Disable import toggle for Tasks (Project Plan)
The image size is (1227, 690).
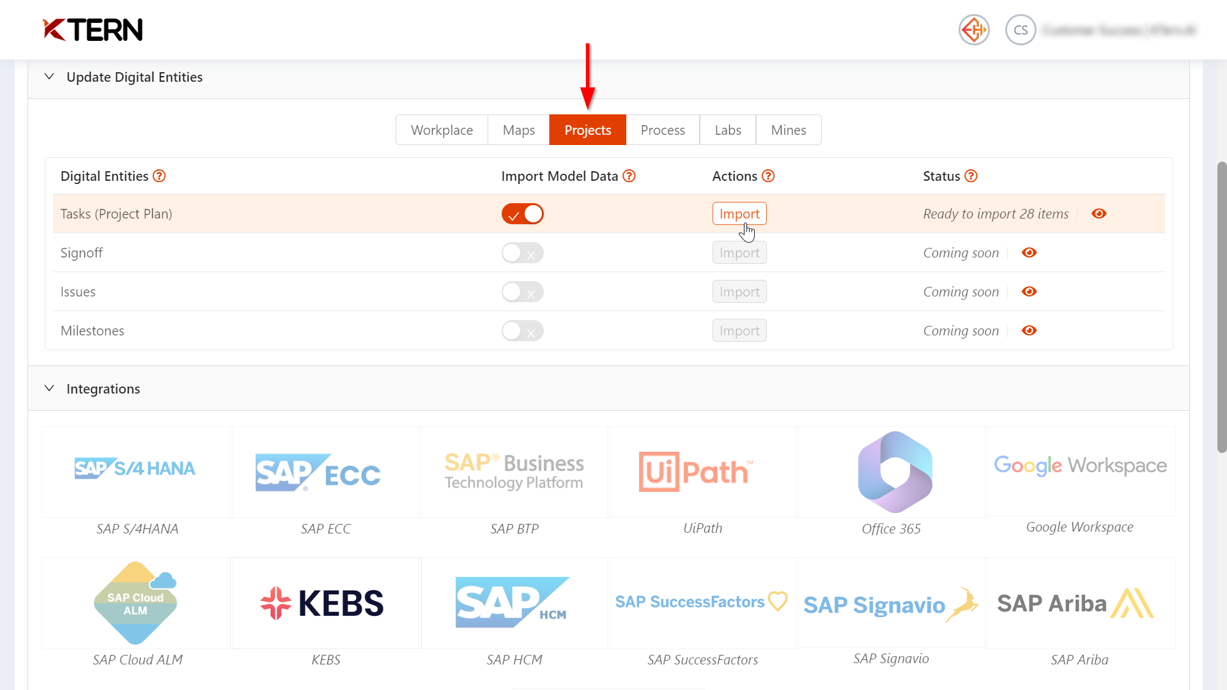[x=522, y=214]
